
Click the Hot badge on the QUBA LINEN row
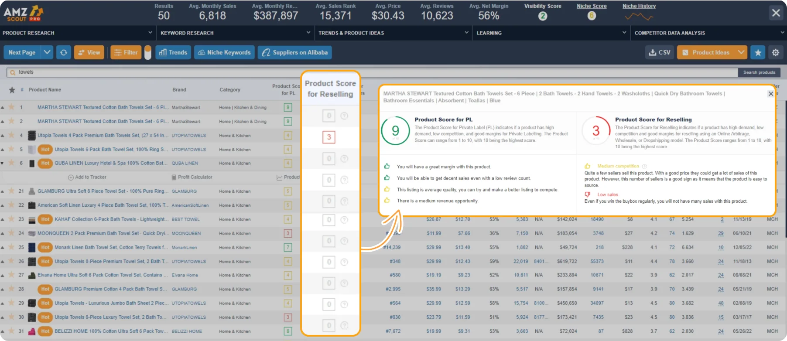[x=45, y=163]
